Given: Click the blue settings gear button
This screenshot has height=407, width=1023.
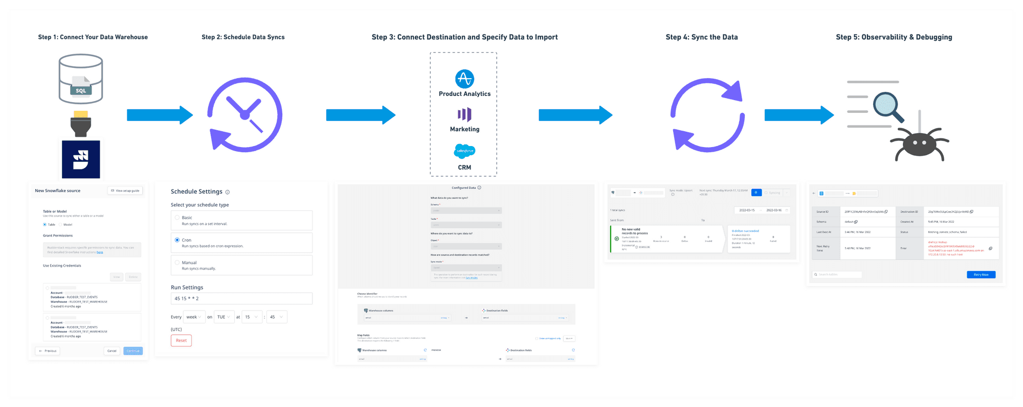Looking at the screenshot, I should (756, 193).
